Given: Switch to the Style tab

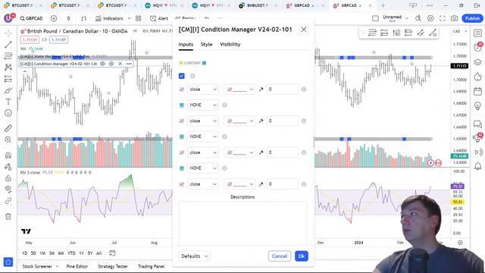Looking at the screenshot, I should click(x=206, y=45).
